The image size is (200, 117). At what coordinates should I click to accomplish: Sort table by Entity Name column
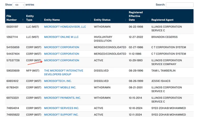click(x=68, y=18)
